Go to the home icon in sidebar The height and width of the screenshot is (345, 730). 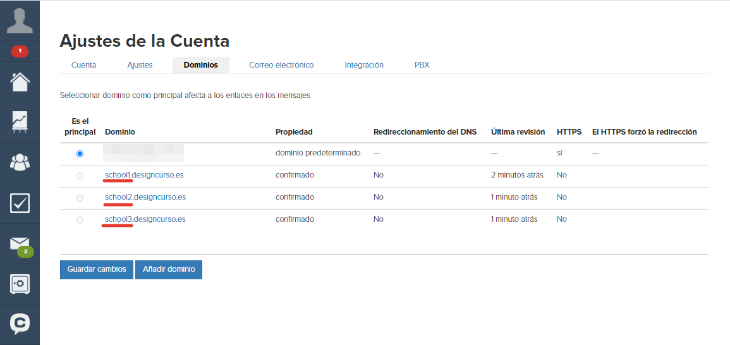click(x=20, y=82)
